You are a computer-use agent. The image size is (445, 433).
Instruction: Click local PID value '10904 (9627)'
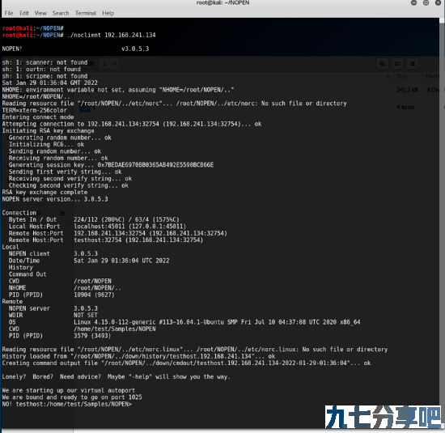tap(94, 295)
